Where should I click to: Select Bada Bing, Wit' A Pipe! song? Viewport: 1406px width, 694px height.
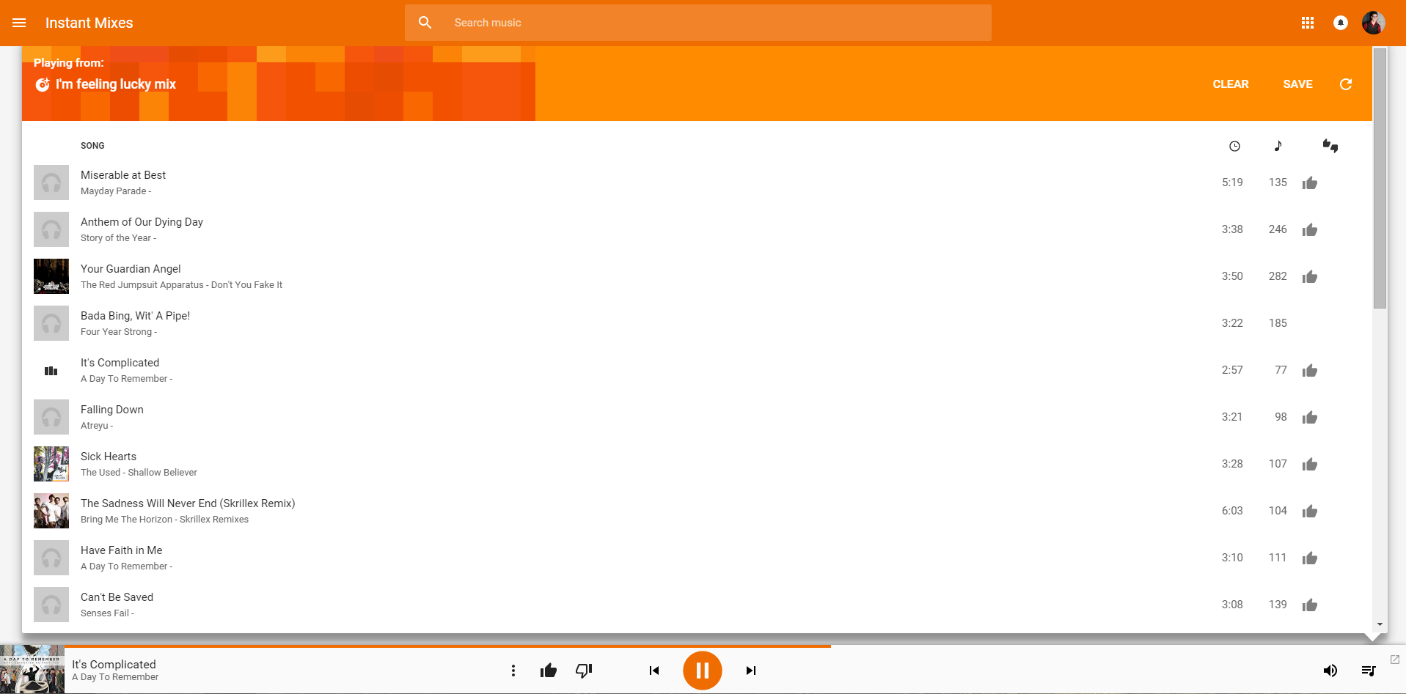(135, 316)
